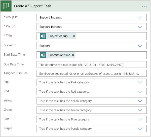Click the Plan Id label

point(11,26)
